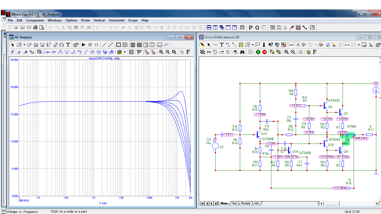Click the binoculars Find icon in schematic toolbar
Image resolution: width=381 pixels, height=214 pixels.
(242, 52)
